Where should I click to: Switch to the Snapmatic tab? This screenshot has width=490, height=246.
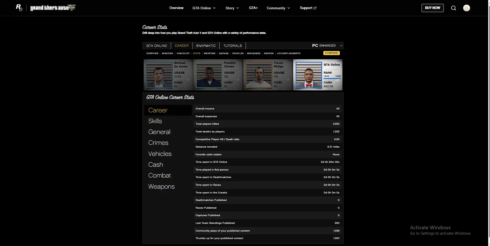[206, 46]
